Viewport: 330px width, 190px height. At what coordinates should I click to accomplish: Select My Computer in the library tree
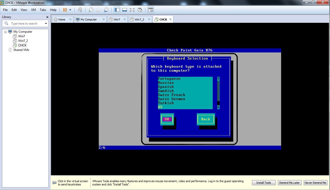23,32
